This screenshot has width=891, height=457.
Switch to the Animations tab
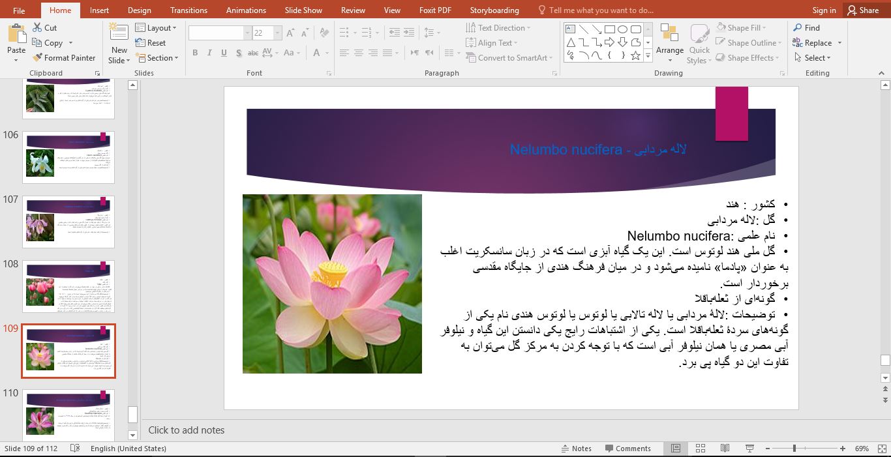click(x=246, y=10)
